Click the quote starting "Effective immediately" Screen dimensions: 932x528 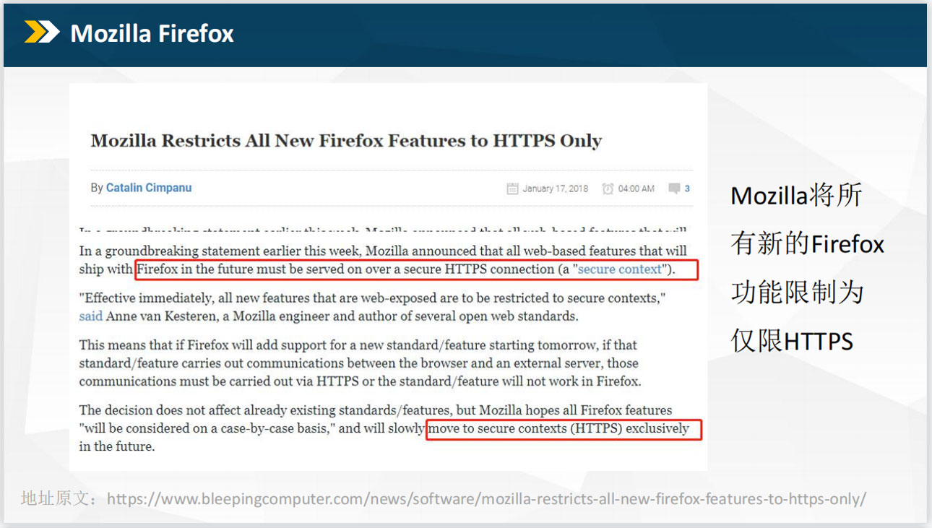click(x=372, y=298)
